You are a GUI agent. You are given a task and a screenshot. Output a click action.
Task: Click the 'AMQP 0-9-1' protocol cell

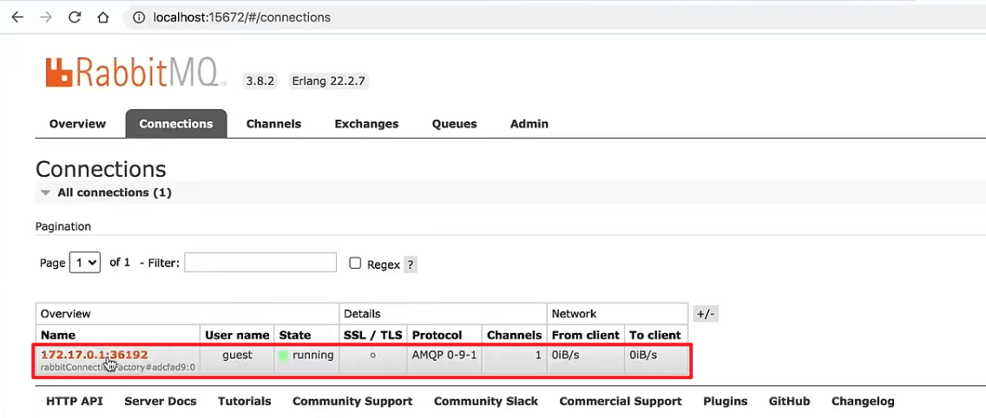coord(444,356)
